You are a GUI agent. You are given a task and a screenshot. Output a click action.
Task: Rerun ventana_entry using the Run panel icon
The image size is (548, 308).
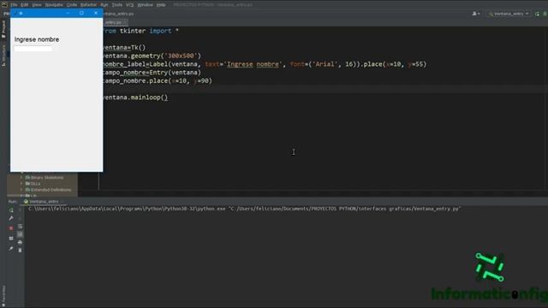[x=11, y=210]
